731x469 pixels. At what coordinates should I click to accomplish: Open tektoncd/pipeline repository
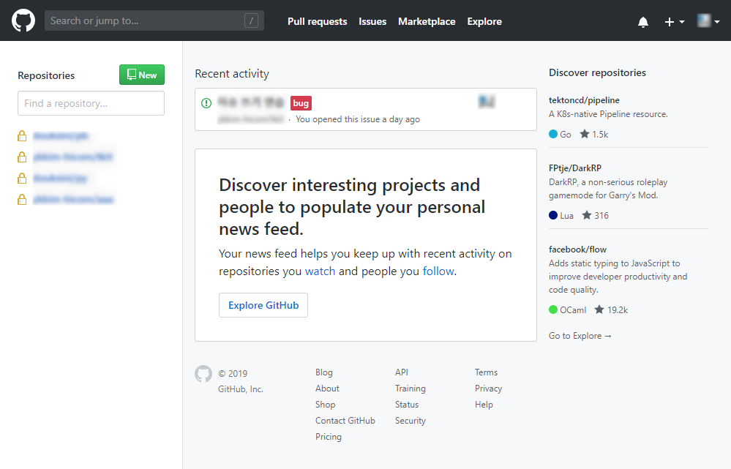[x=584, y=100]
